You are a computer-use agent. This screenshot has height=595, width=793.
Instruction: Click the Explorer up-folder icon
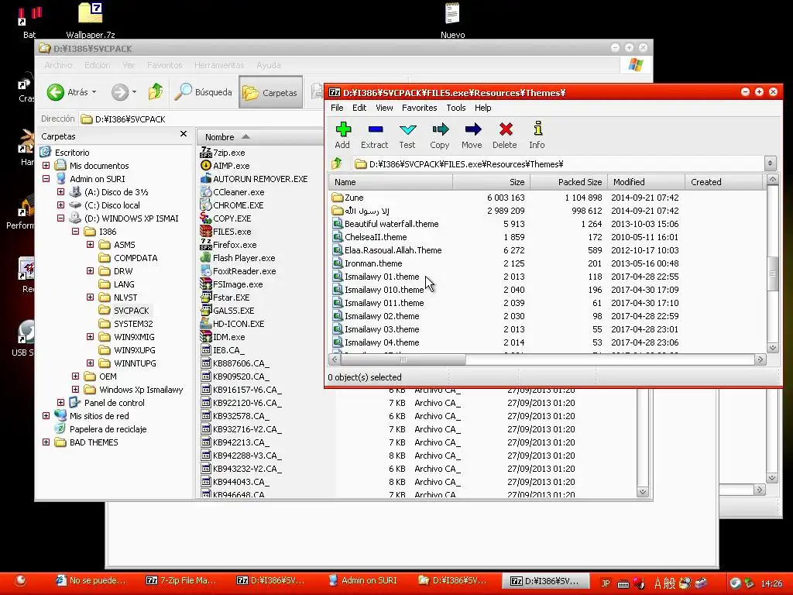click(x=156, y=92)
